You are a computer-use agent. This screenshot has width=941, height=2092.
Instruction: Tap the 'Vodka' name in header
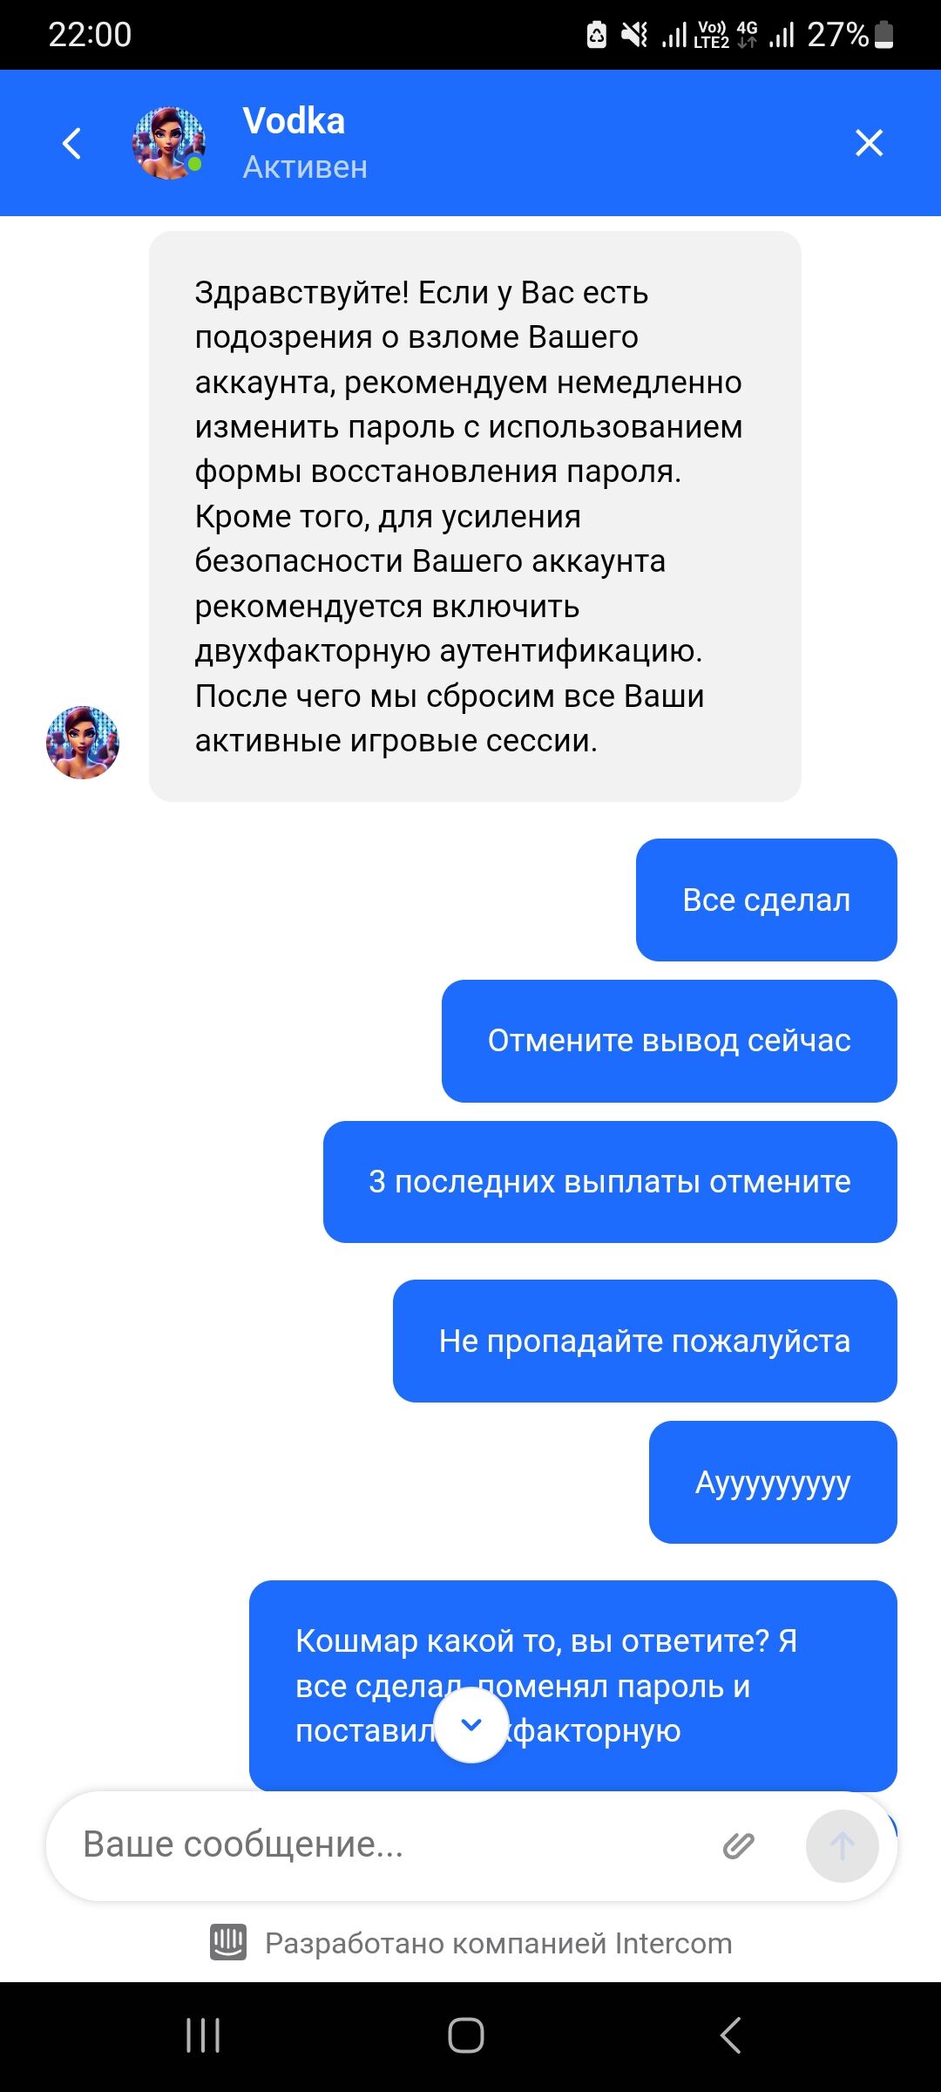[x=294, y=121]
